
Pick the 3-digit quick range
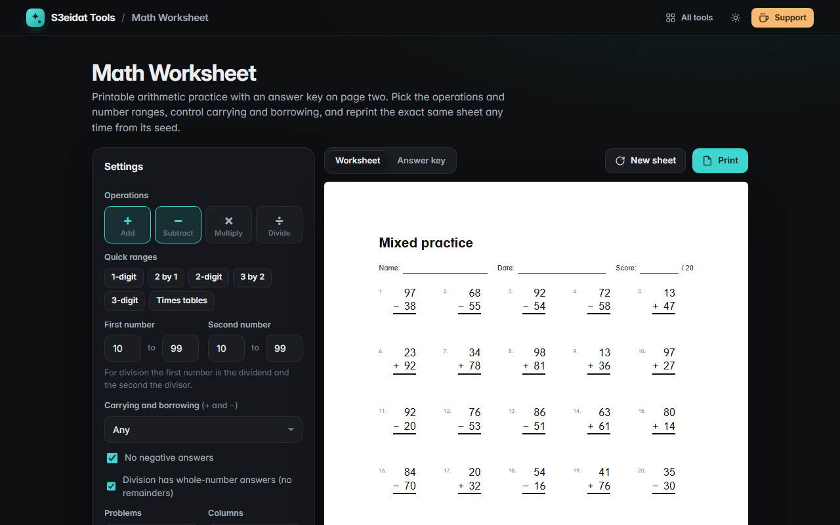125,301
